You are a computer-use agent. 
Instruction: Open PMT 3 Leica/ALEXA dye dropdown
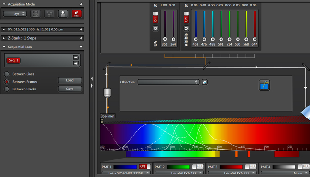tap(232, 173)
